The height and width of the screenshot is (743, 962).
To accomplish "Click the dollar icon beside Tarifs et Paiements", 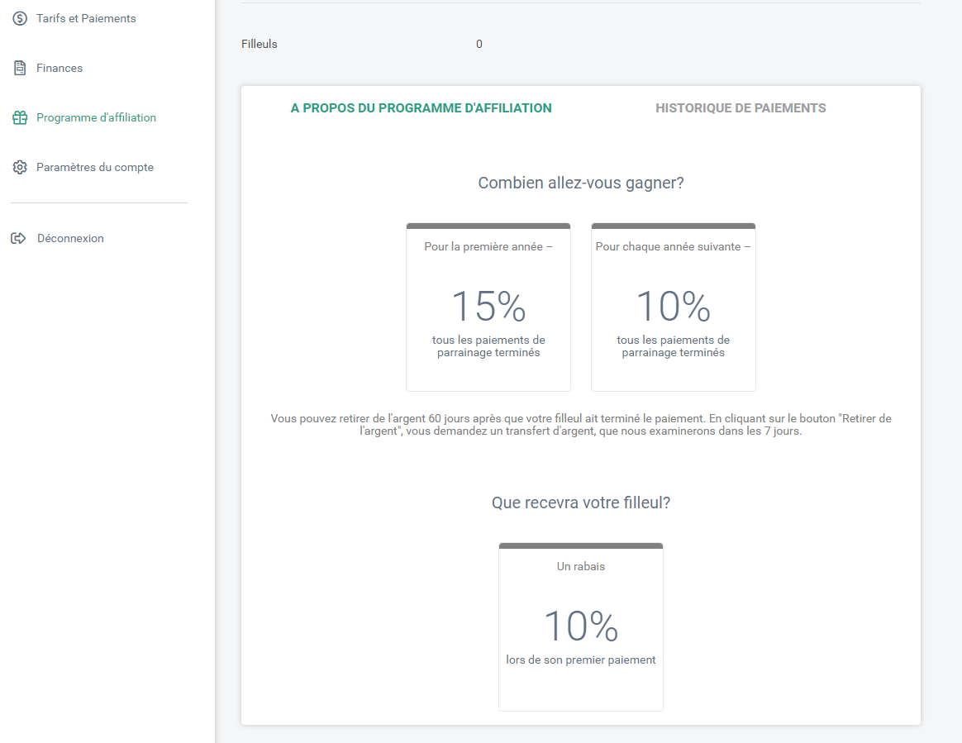I will [x=20, y=18].
